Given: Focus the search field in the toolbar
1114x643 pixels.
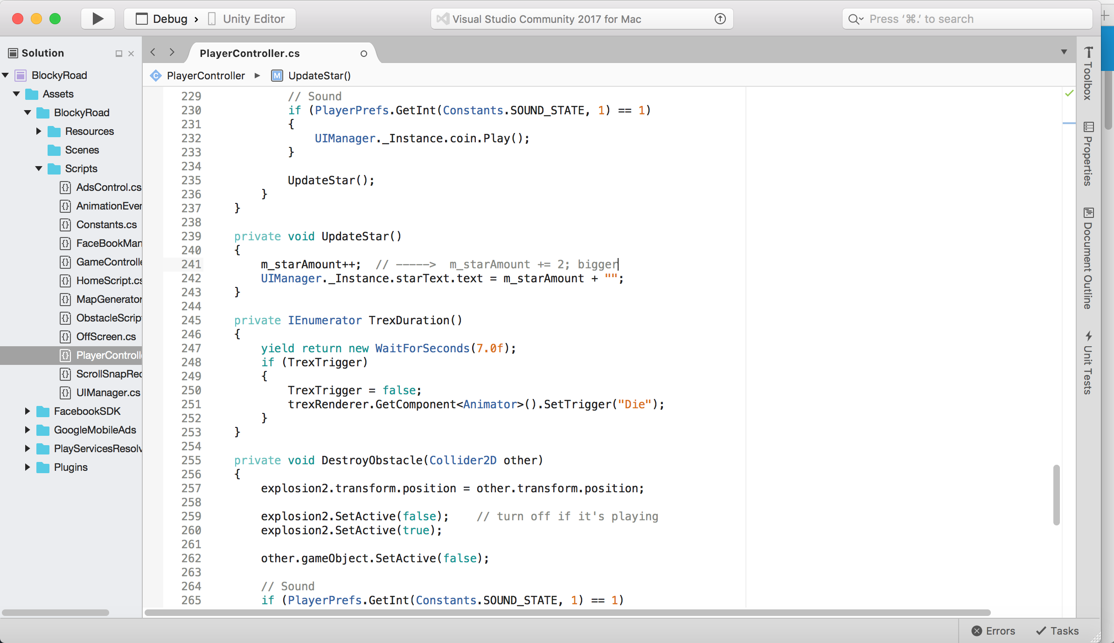Looking at the screenshot, I should pos(968,19).
